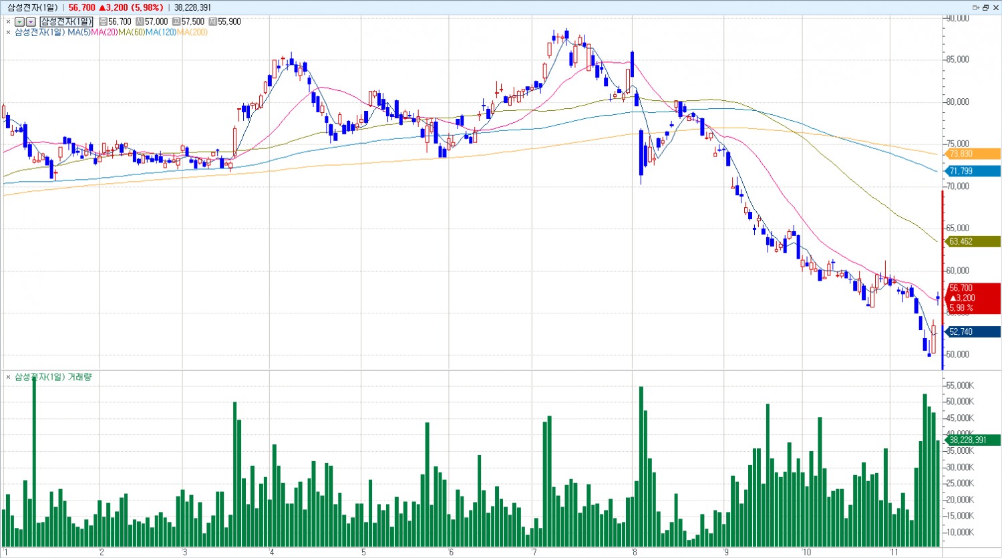
Task: Click the orange 73,830 price tag on axis
Action: (x=973, y=154)
